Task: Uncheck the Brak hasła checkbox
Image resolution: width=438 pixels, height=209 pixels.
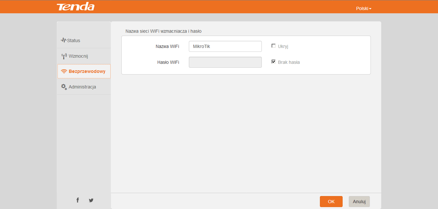Action: tap(274, 62)
